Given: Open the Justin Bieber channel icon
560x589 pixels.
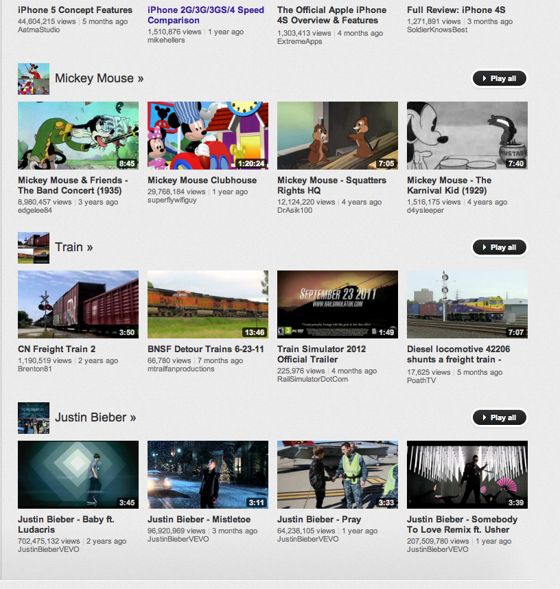Looking at the screenshot, I should pyautogui.click(x=34, y=417).
